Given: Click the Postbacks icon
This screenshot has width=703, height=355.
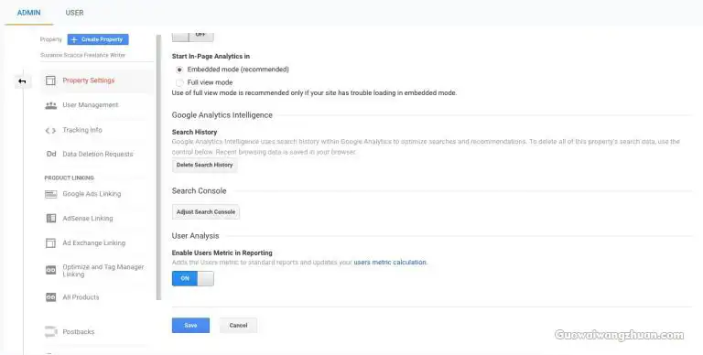Looking at the screenshot, I should coord(50,332).
